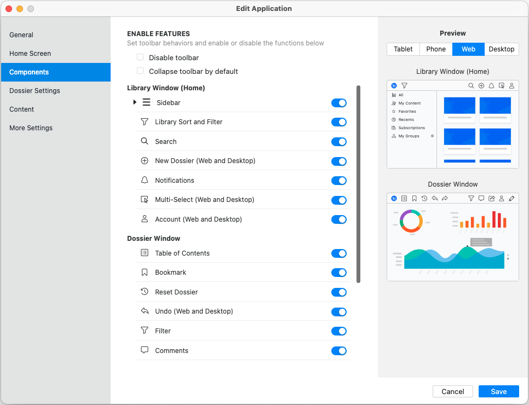Disable the Account (Web and Desktop) toggle
Viewport: 529px width, 405px height.
pos(339,219)
